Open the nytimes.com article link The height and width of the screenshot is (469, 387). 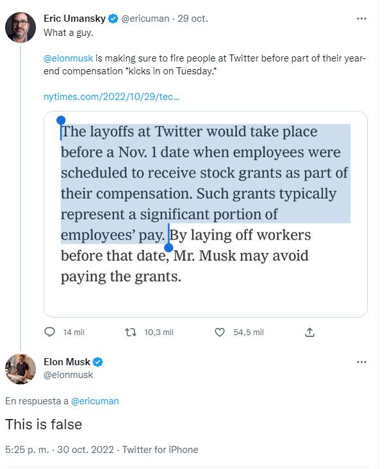point(111,97)
